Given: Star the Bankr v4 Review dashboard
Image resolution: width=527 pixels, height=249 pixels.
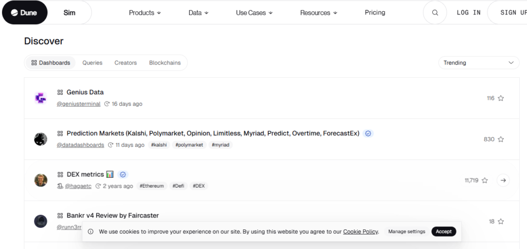Looking at the screenshot, I should coord(501,222).
